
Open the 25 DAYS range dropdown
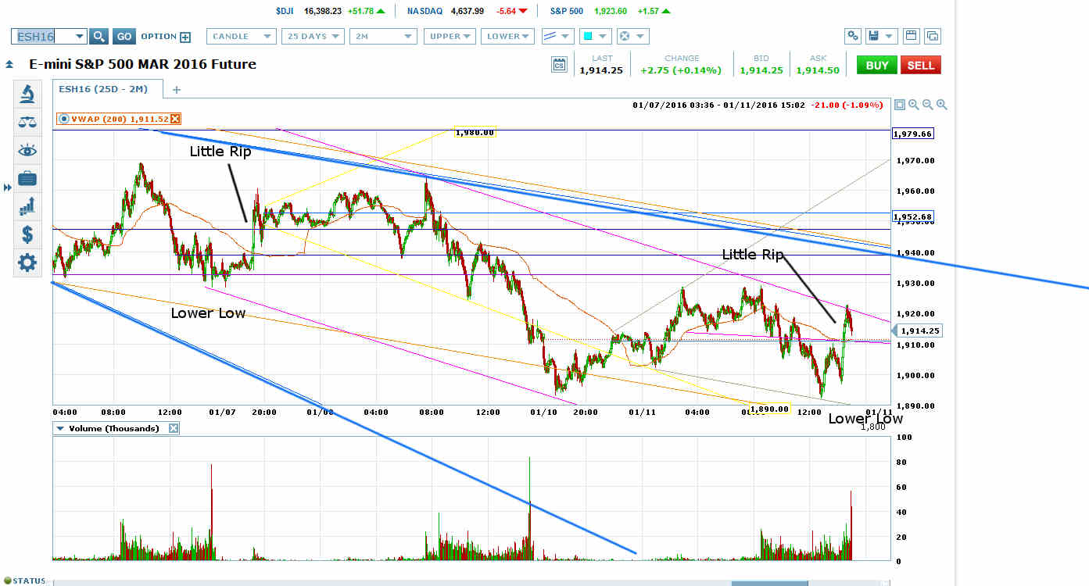tap(313, 36)
